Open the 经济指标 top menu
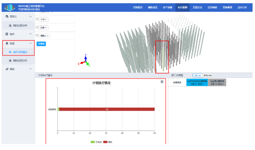Image resolution: width=255 pixels, height=150 pixels. [212, 7]
